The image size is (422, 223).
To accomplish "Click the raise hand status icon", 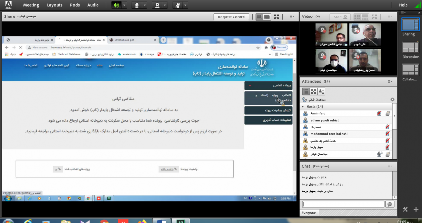I will click(178, 5).
